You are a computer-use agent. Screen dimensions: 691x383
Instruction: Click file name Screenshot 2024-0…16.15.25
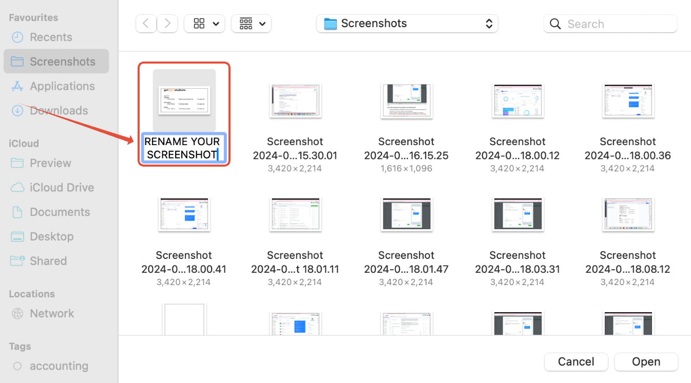tap(406, 148)
